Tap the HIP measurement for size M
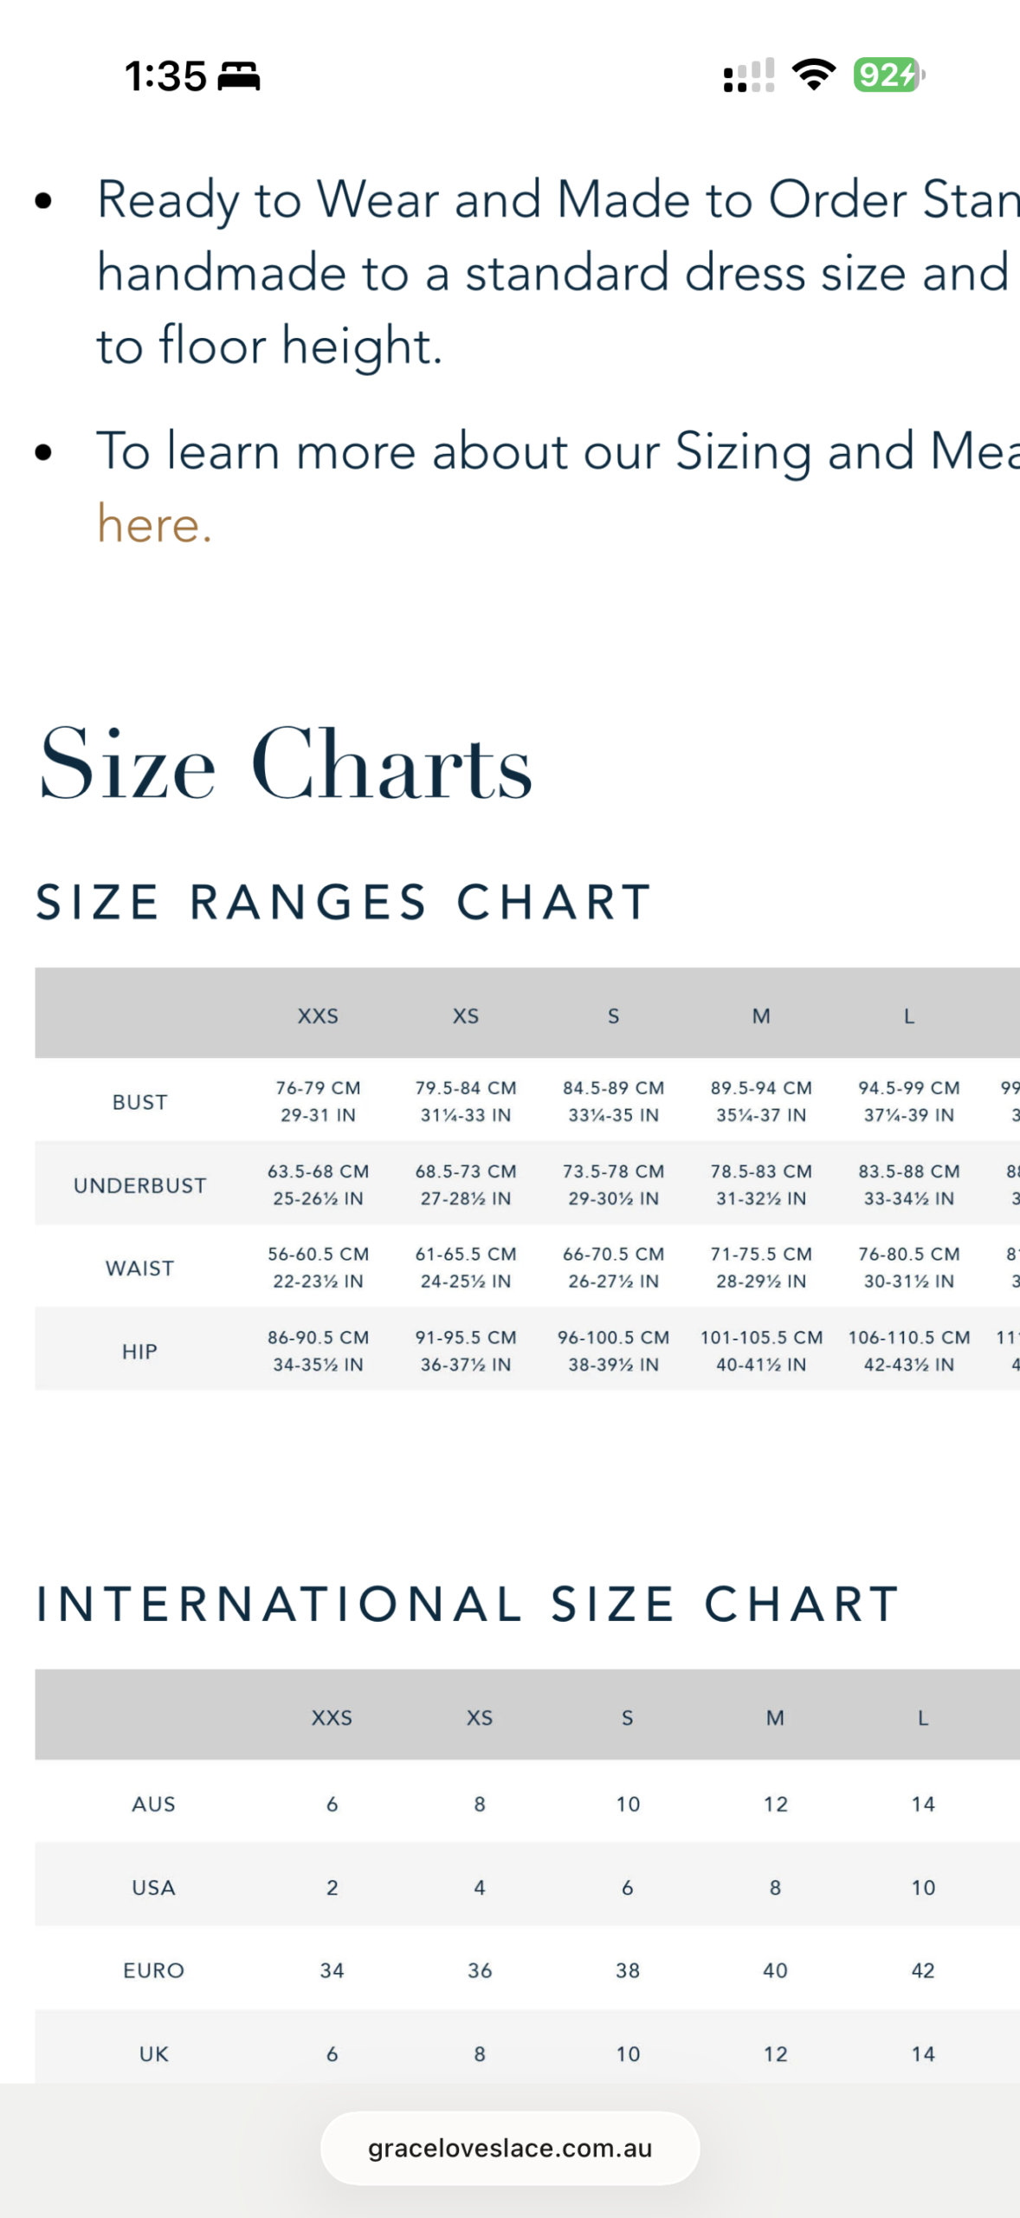 coord(761,1351)
